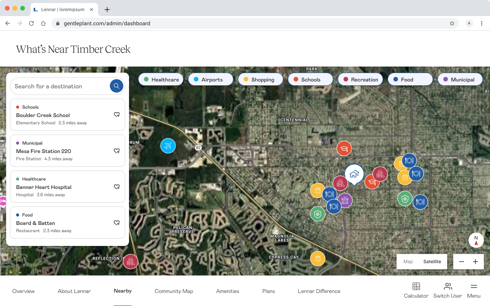Go to the Overview tab

pos(23,291)
